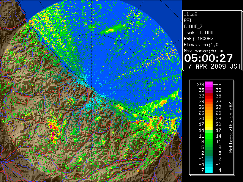Click the red 32 dBZ color swatch
The image size is (243, 182).
click(209, 96)
